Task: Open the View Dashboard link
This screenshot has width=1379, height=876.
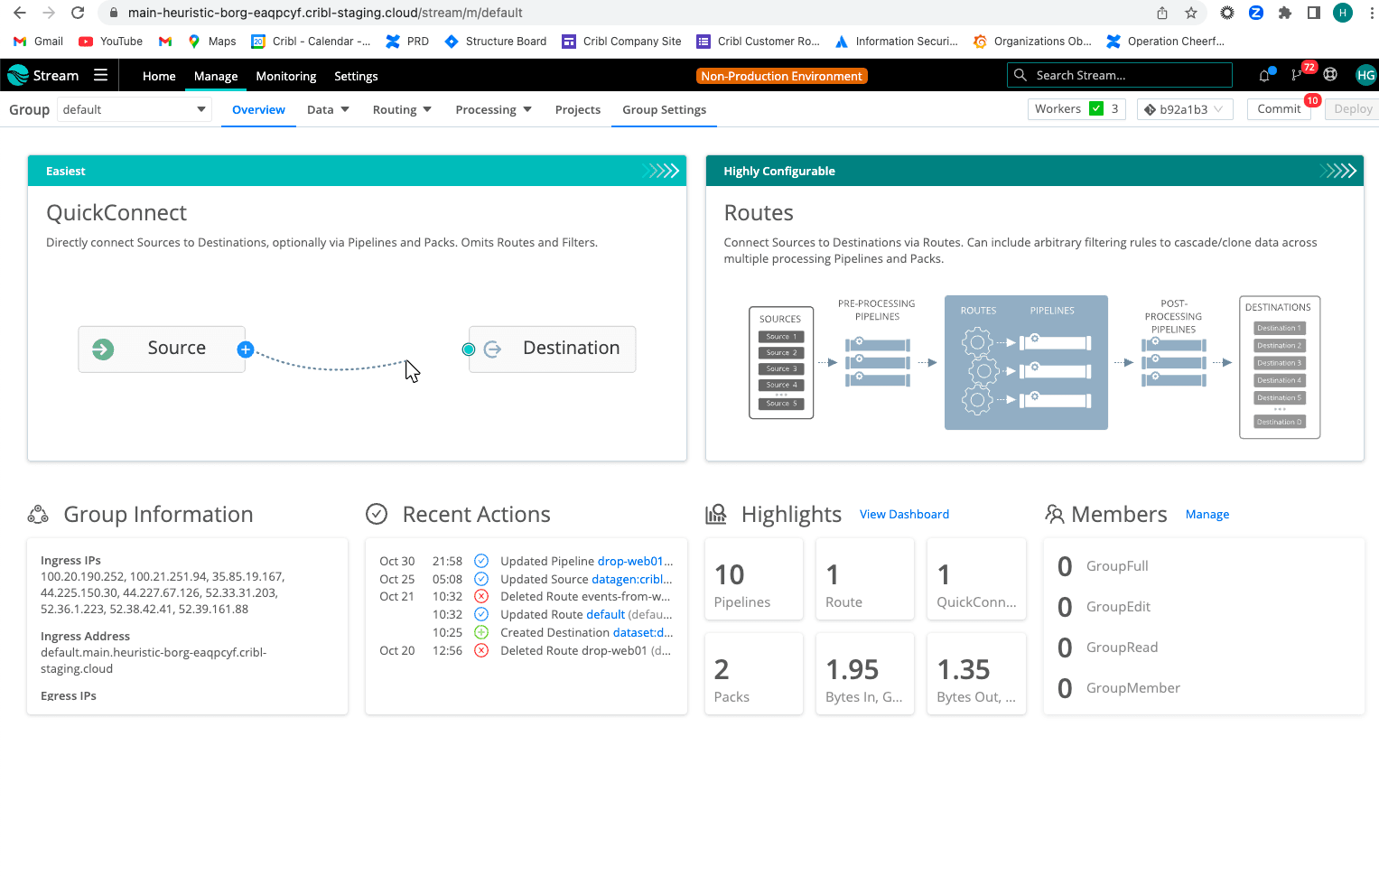Action: pyautogui.click(x=904, y=514)
